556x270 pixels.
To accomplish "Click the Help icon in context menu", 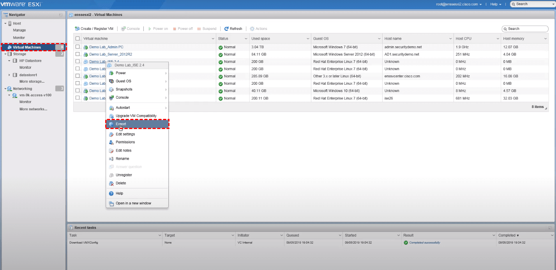I will tap(111, 193).
